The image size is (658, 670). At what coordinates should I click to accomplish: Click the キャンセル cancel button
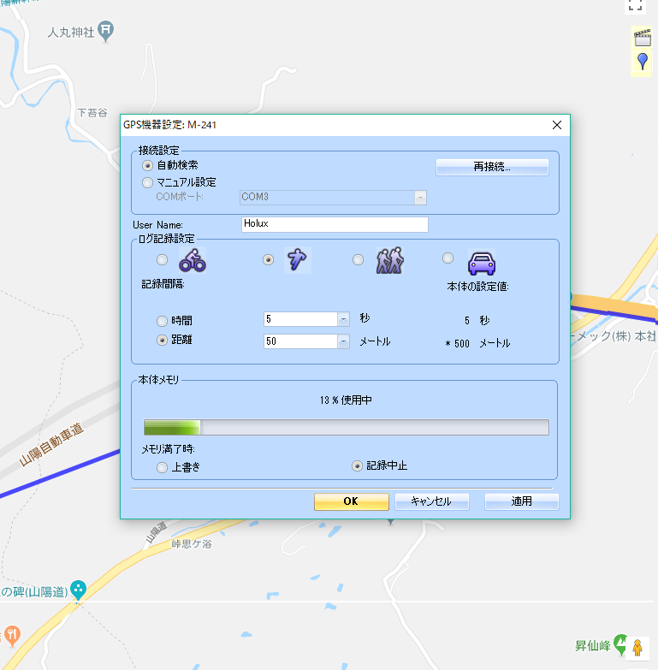[x=432, y=501]
